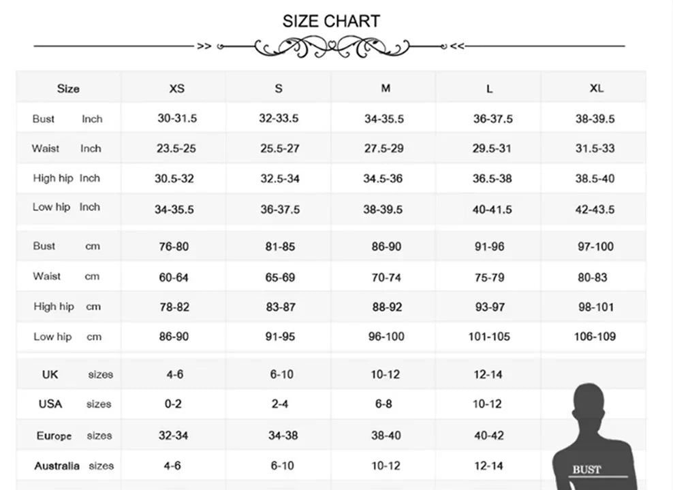Click the Australia sizes row label

[74, 466]
